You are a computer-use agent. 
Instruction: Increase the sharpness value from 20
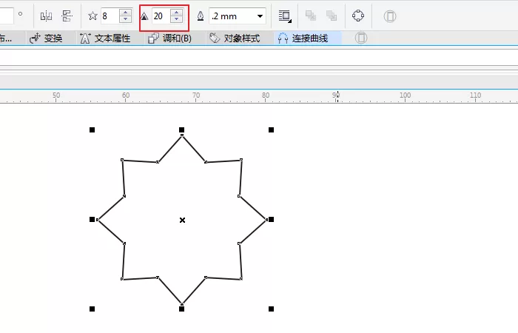tap(176, 13)
